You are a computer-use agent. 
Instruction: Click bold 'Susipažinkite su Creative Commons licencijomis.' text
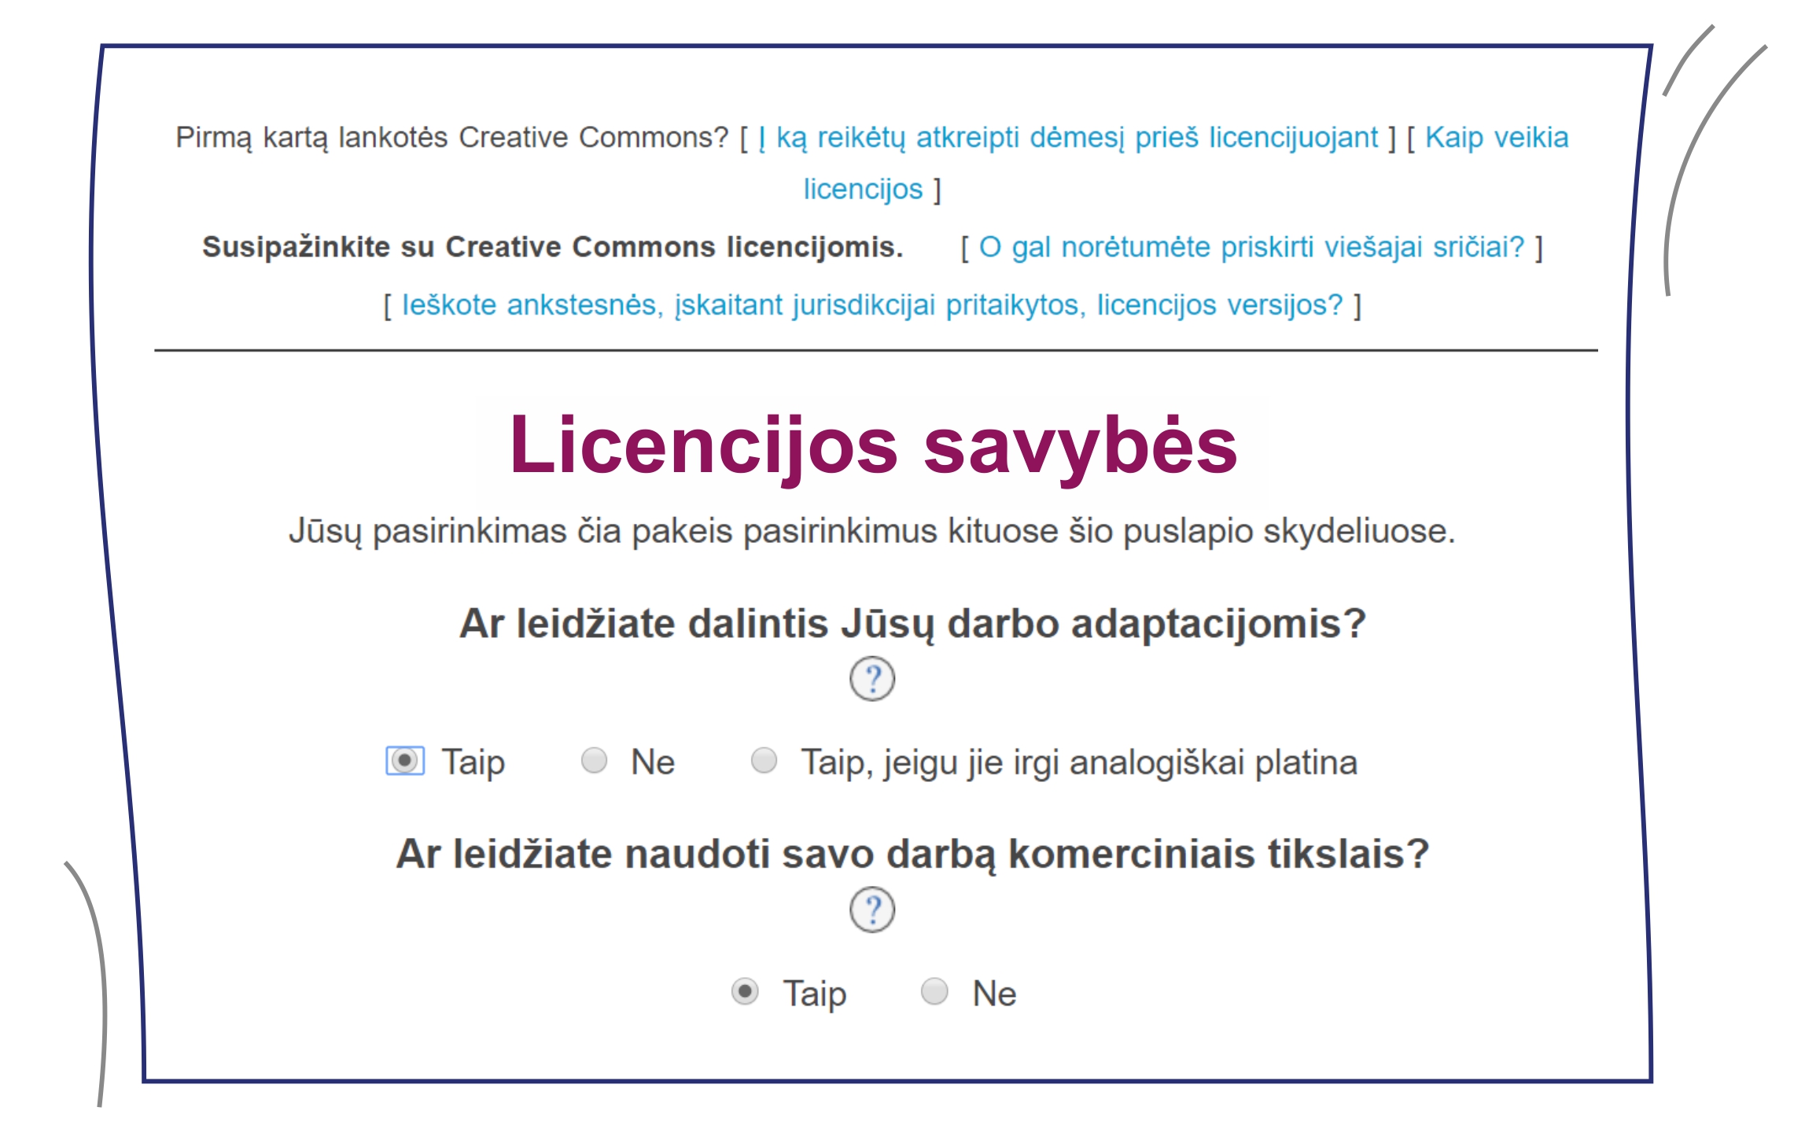(552, 247)
